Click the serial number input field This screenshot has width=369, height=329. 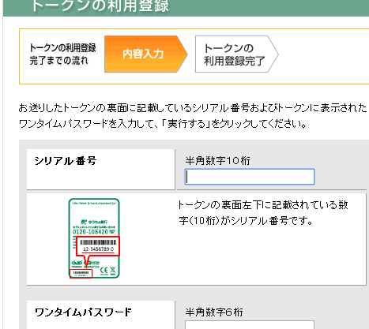pyautogui.click(x=250, y=177)
